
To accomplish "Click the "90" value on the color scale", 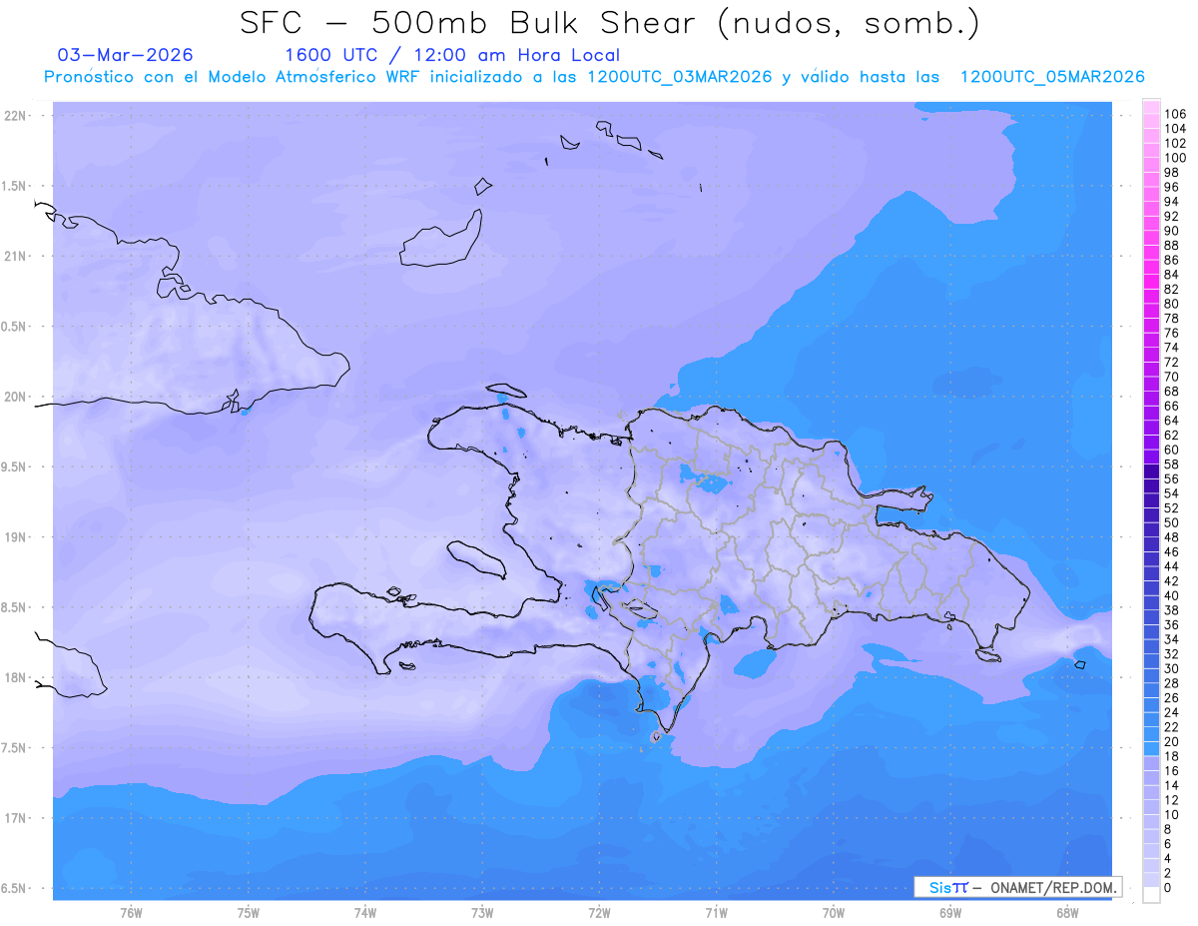I will click(1171, 231).
